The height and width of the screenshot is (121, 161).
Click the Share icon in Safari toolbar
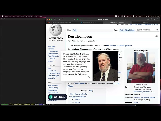pyautogui.click(x=151, y=19)
